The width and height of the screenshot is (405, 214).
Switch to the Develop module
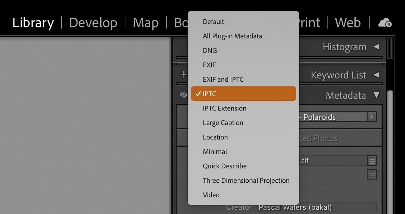tap(93, 23)
